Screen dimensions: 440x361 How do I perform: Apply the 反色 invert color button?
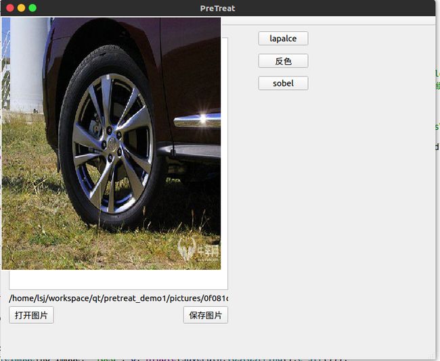pos(283,61)
